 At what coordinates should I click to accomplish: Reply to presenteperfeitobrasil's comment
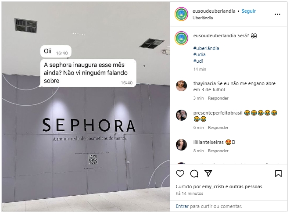click(218, 128)
